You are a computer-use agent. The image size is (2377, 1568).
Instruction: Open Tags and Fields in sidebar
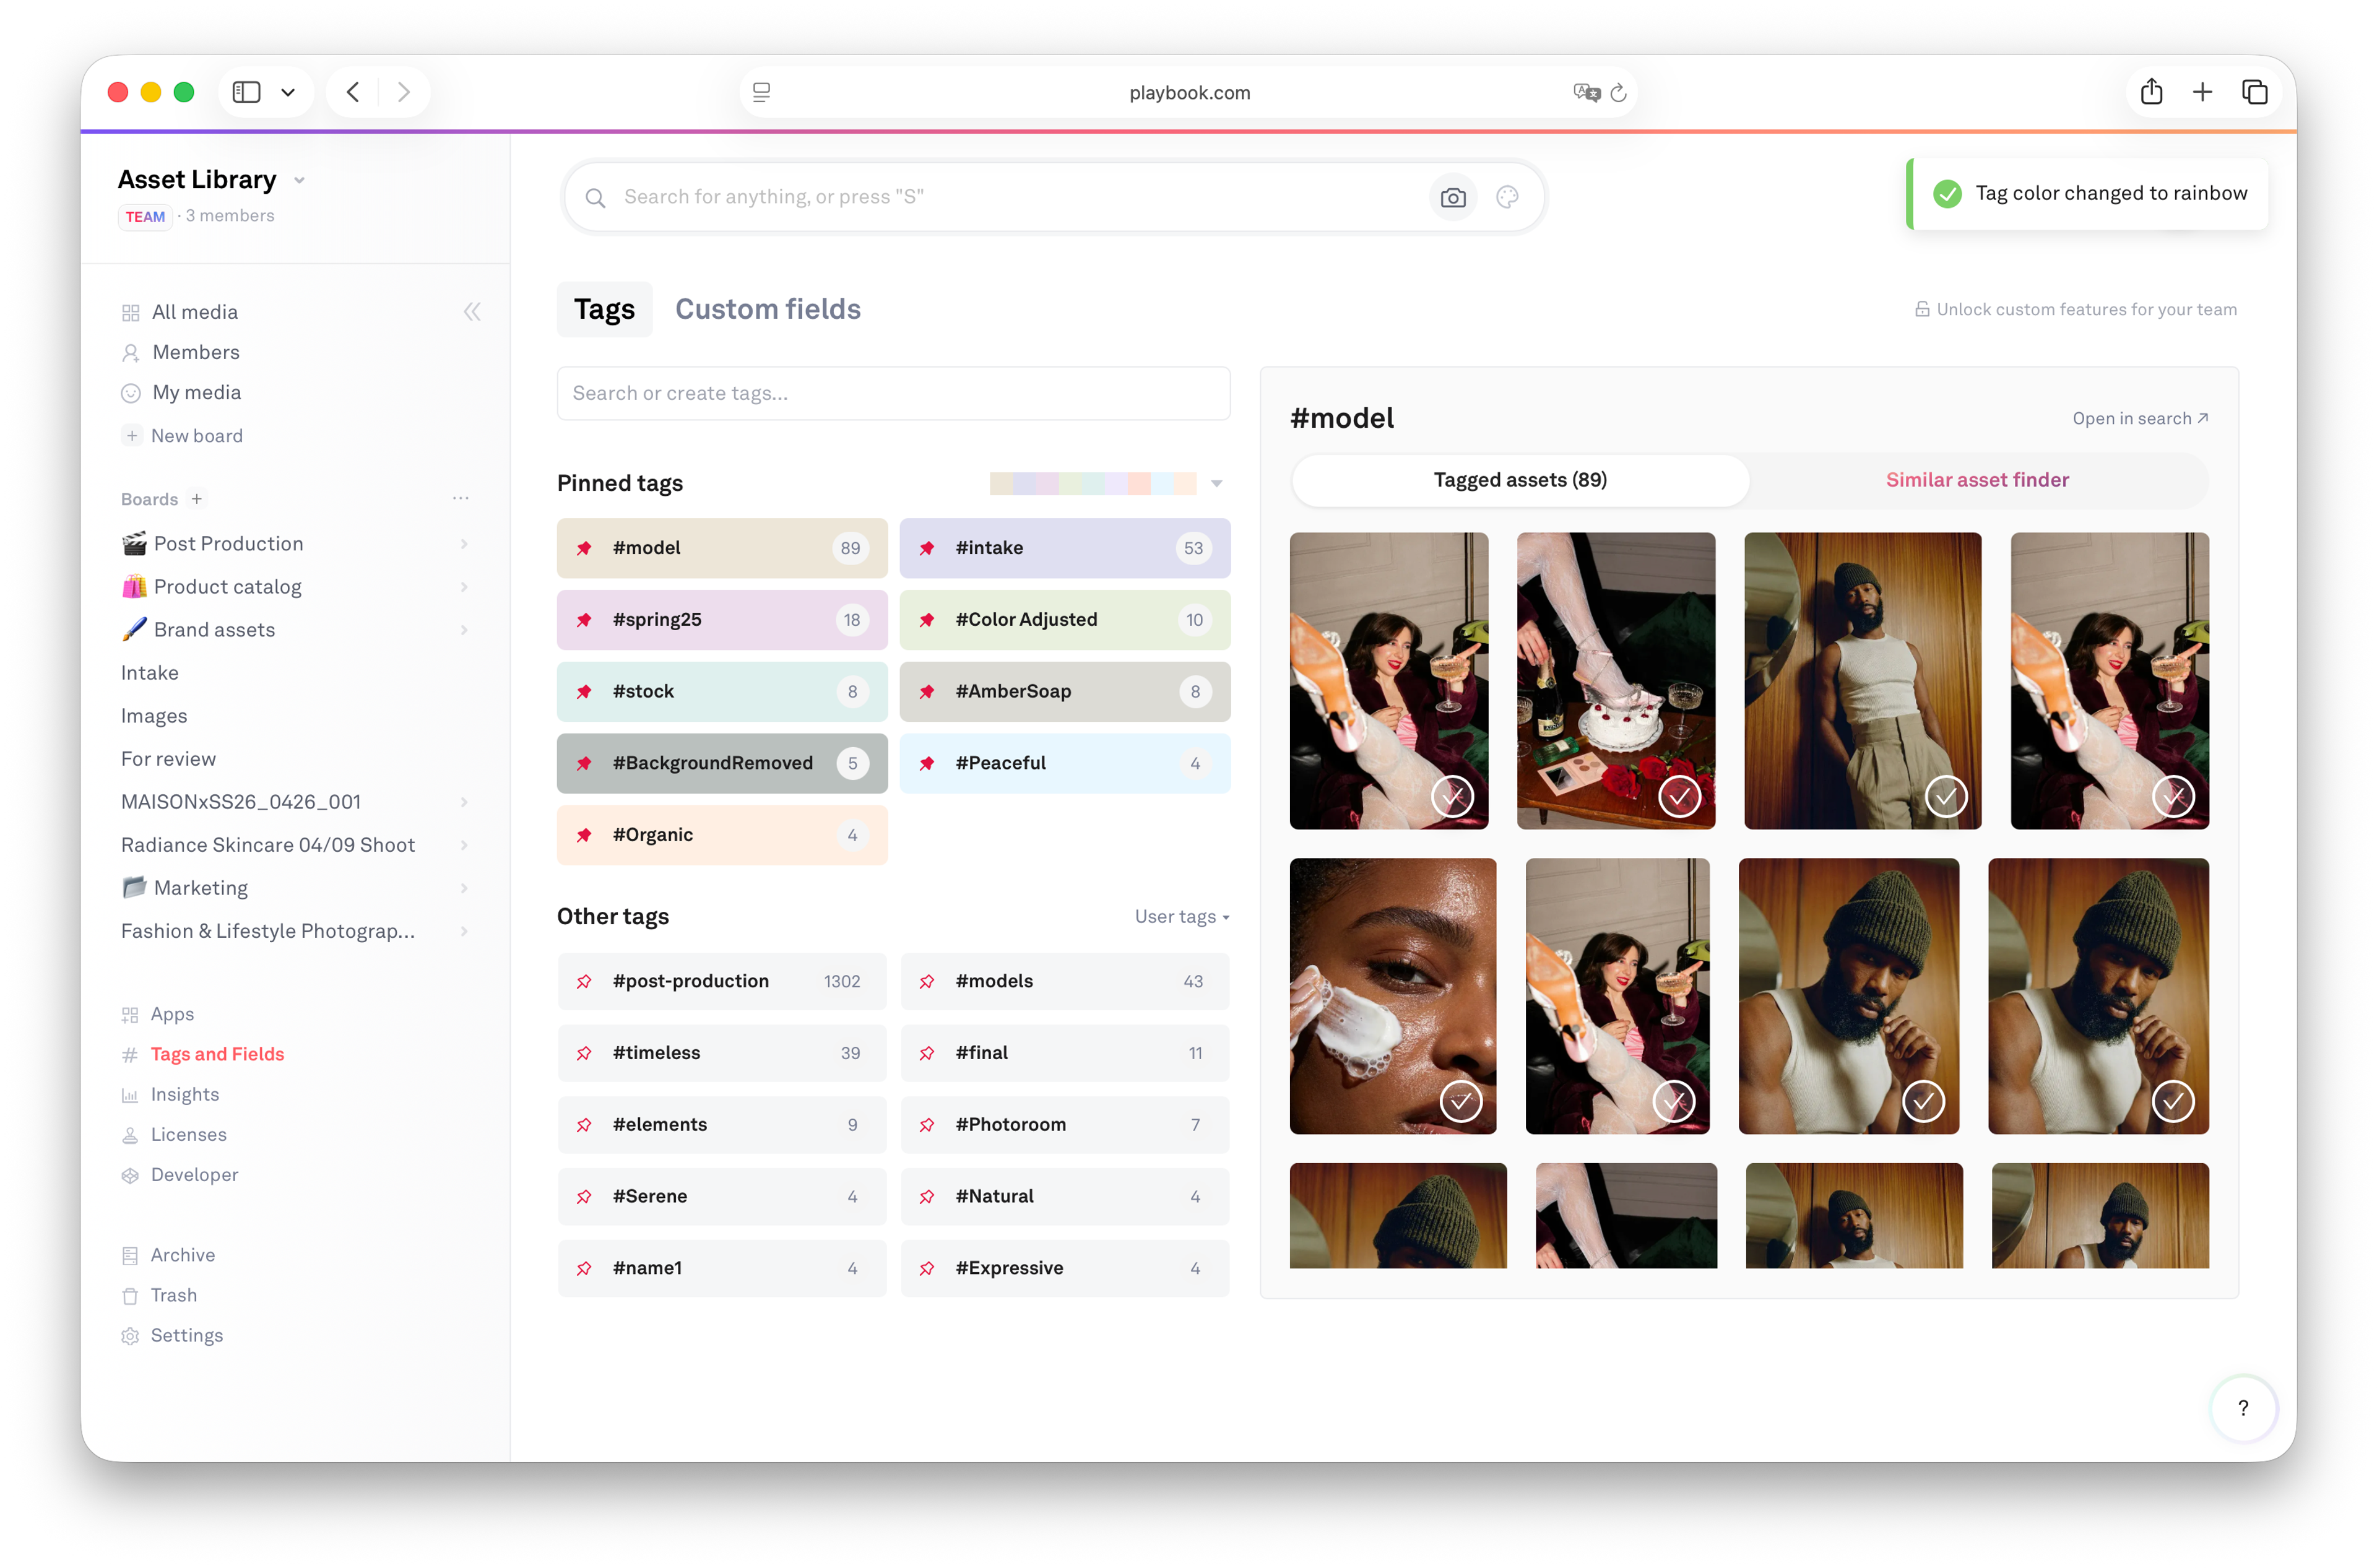pyautogui.click(x=217, y=1054)
